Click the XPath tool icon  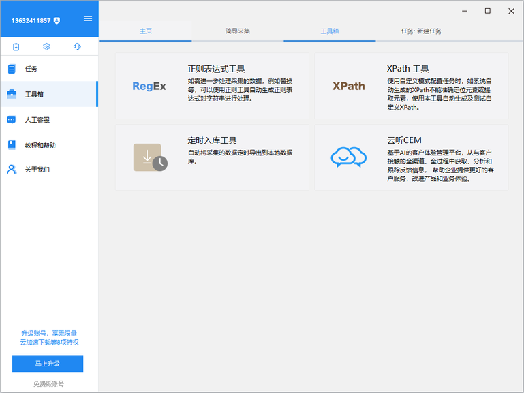[348, 87]
